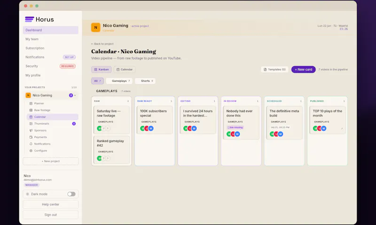Click the 'PUBLISHED' column header
This screenshot has width=376, height=225.
pos(317,101)
